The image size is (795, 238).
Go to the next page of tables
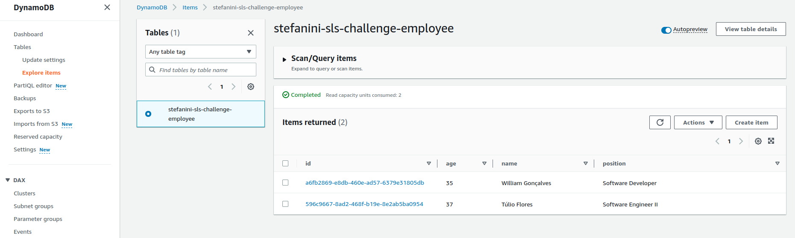(234, 87)
